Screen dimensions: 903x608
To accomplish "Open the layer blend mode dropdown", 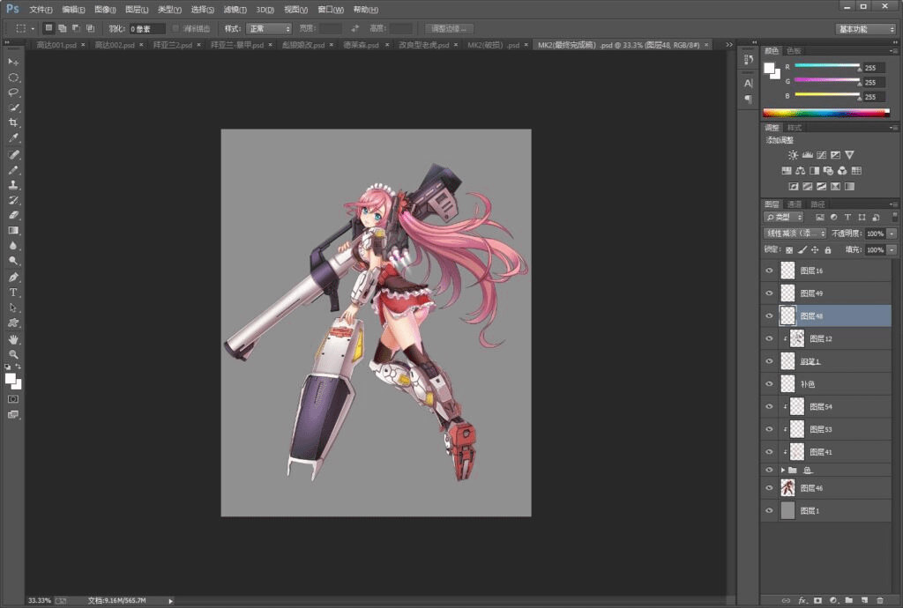I will [x=795, y=234].
